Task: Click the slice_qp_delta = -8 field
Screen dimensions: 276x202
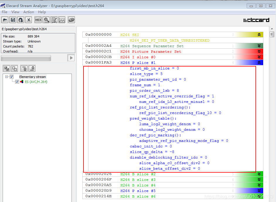Action: point(152,152)
